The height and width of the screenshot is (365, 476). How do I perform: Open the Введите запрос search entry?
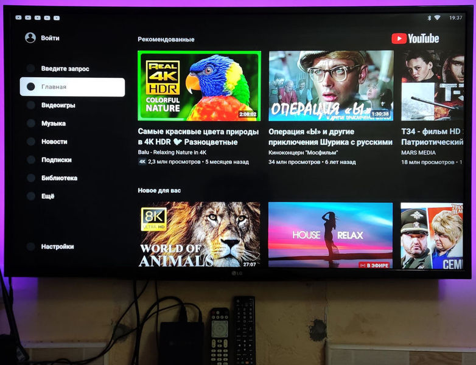tap(65, 69)
